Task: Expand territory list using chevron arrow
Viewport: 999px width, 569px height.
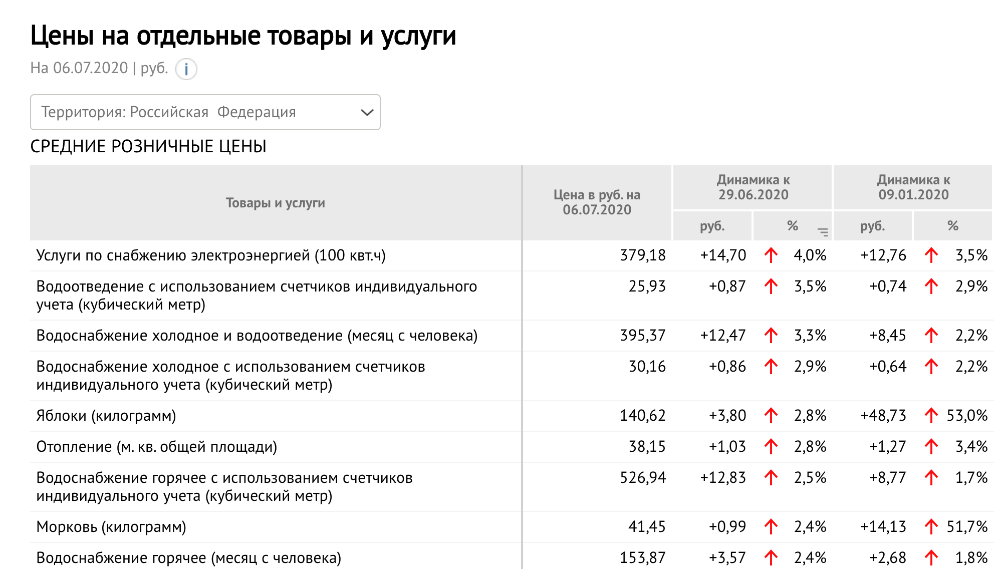Action: click(x=367, y=112)
